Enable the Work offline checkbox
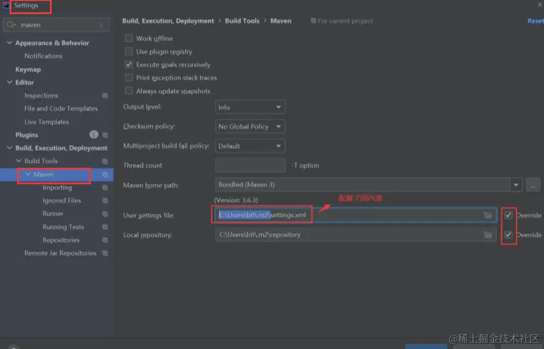Screen dimensions: 544x349 tap(129, 38)
